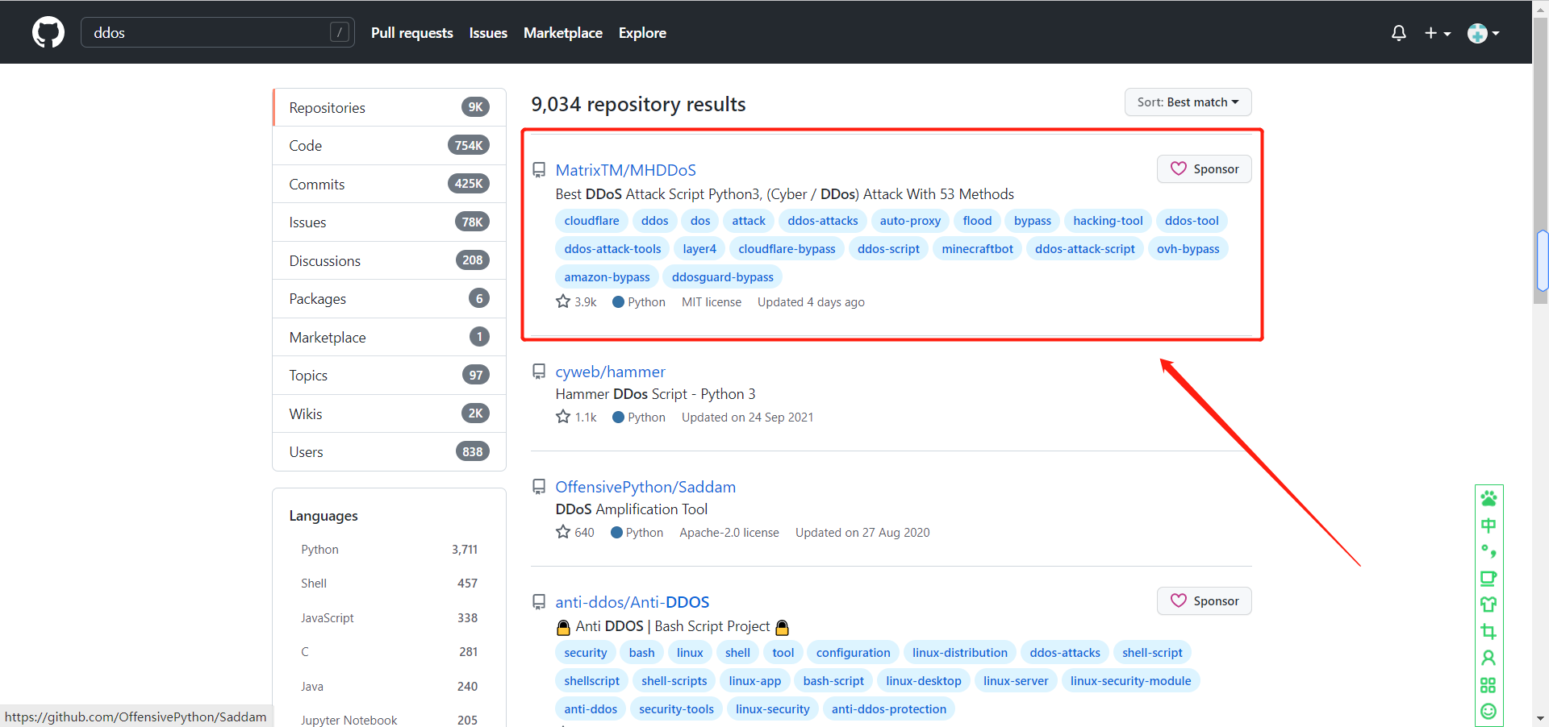Select the Packages results filter
Image resolution: width=1549 pixels, height=727 pixels.
(390, 299)
